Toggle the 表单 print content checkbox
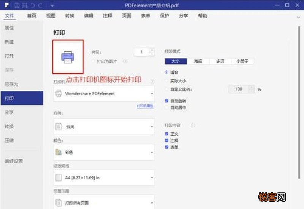Image resolution: width=304 pixels, height=209 pixels. point(166,147)
